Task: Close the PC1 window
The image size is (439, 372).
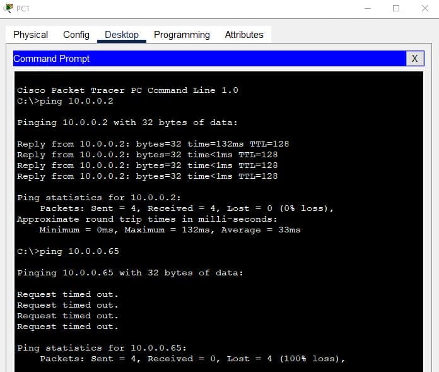Action: [424, 9]
